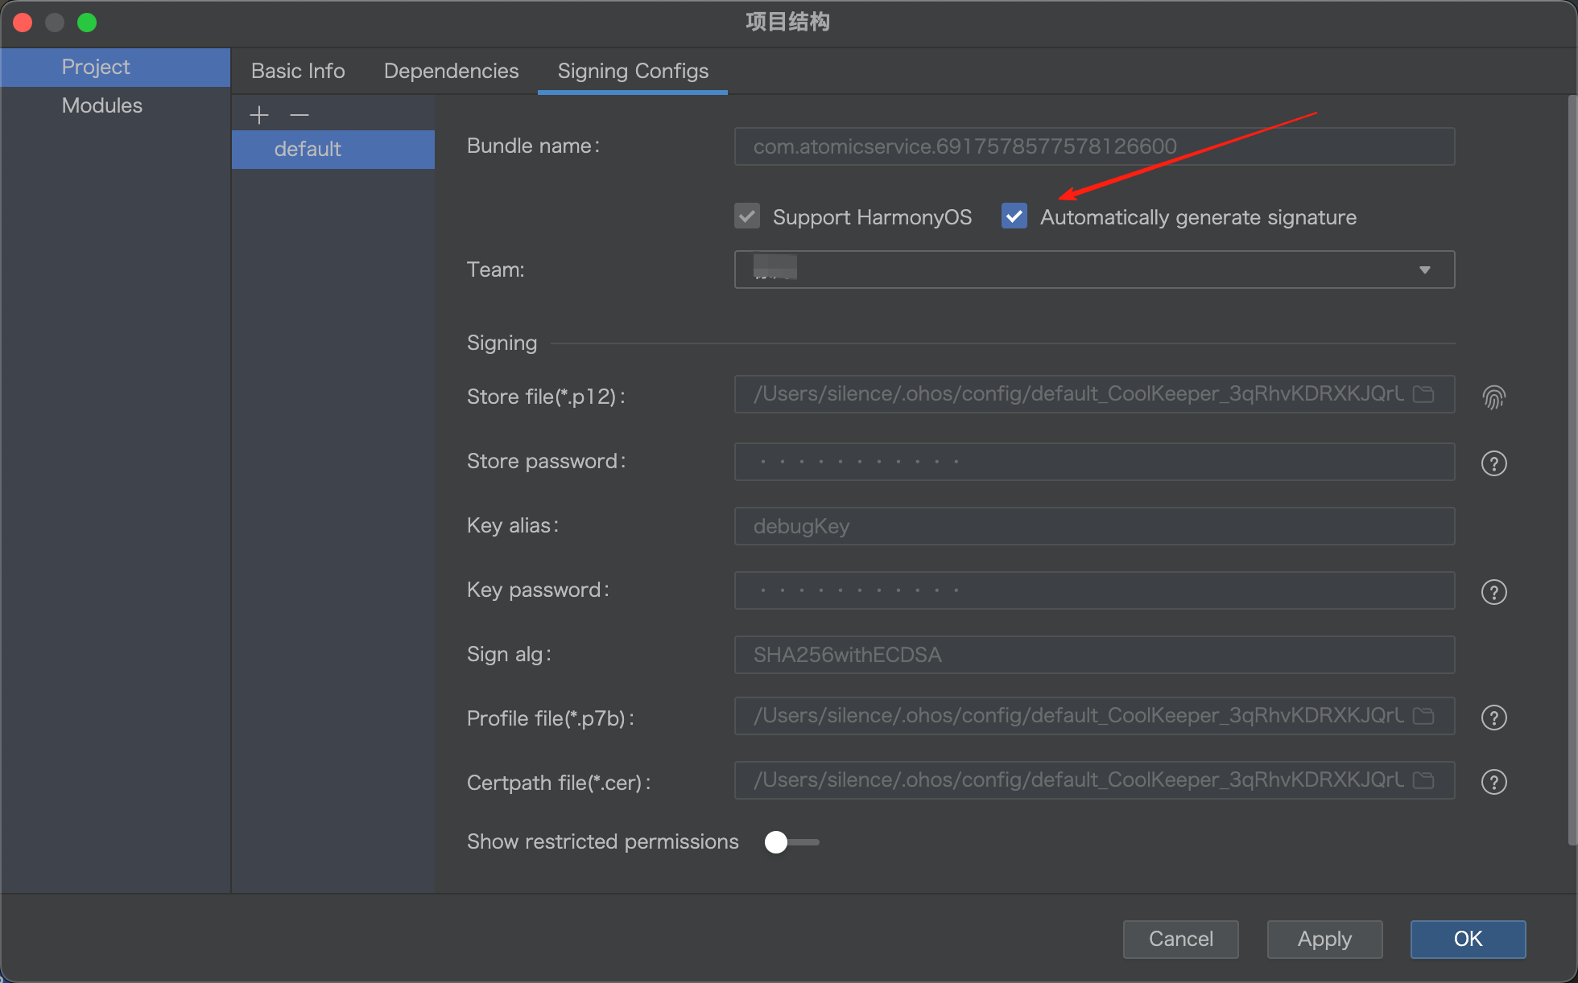Click the help icon next to Store password
Image resolution: width=1578 pixels, height=983 pixels.
click(x=1493, y=463)
